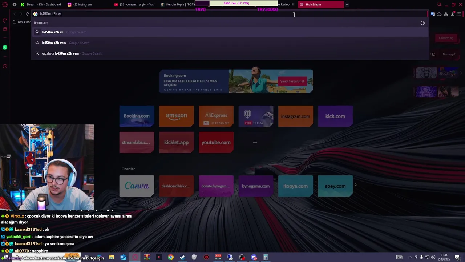Go forward with the forward arrow

pos(21,14)
